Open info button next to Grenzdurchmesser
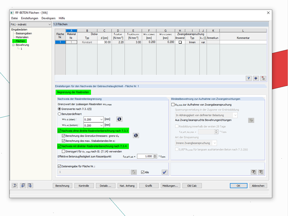The width and height of the screenshot is (288, 216). 136,136
